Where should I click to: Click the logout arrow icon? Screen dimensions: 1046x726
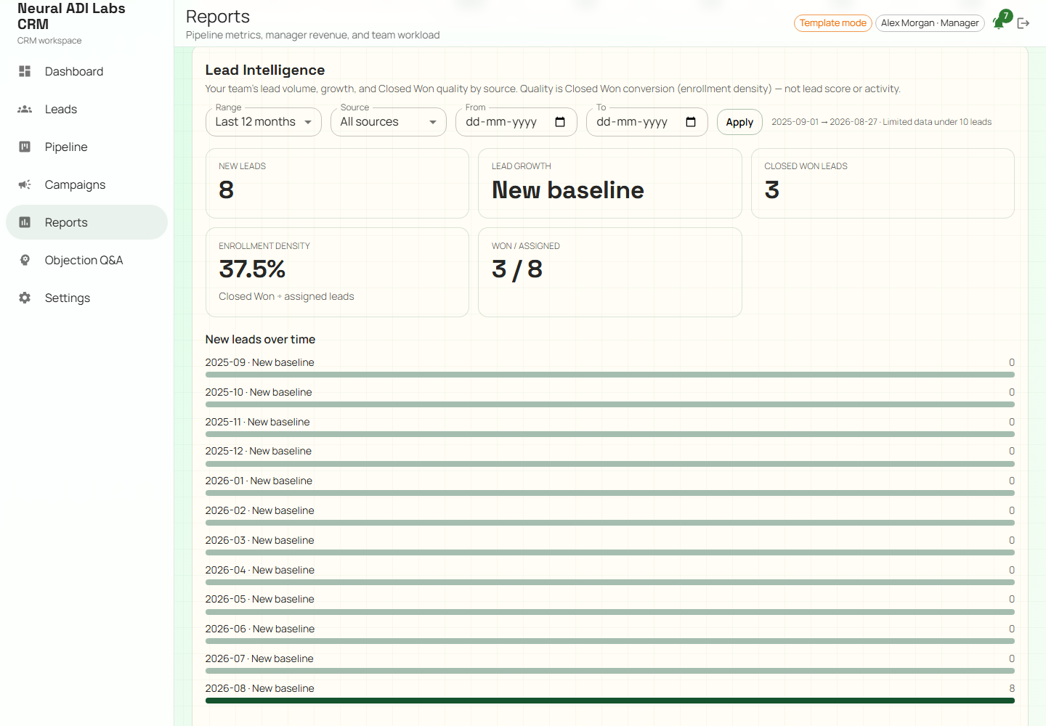1023,23
